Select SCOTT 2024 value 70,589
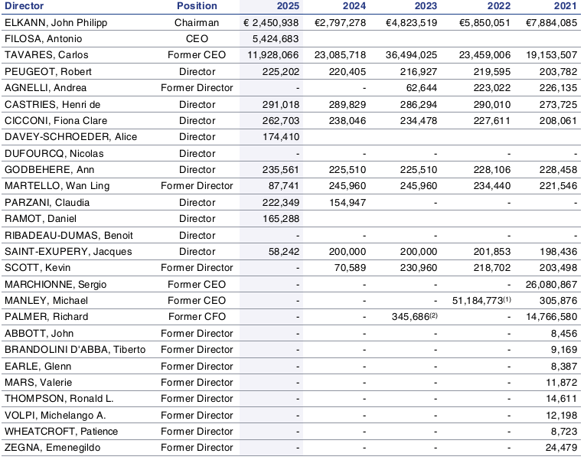 click(350, 268)
